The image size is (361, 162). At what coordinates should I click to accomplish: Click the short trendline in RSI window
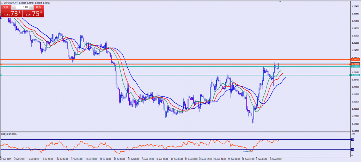pos(247,151)
